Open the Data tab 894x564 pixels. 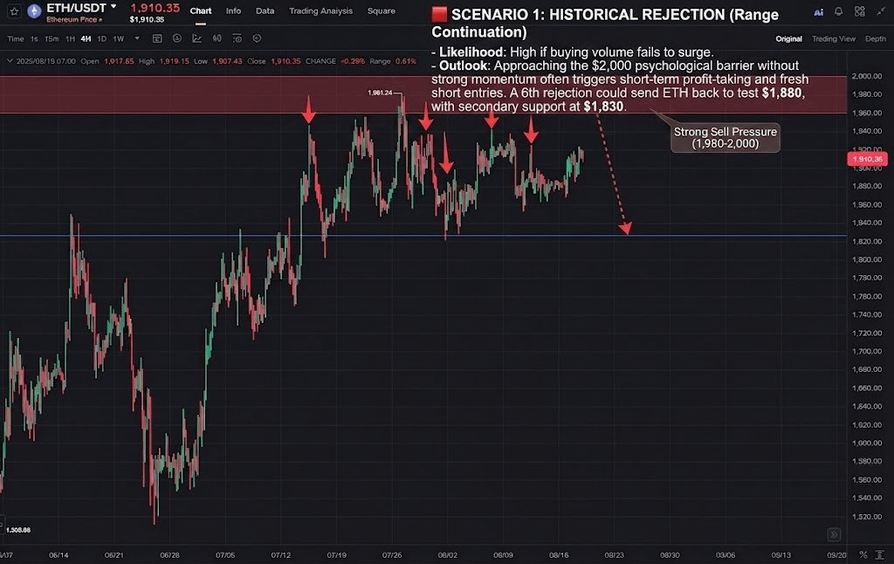coord(265,10)
